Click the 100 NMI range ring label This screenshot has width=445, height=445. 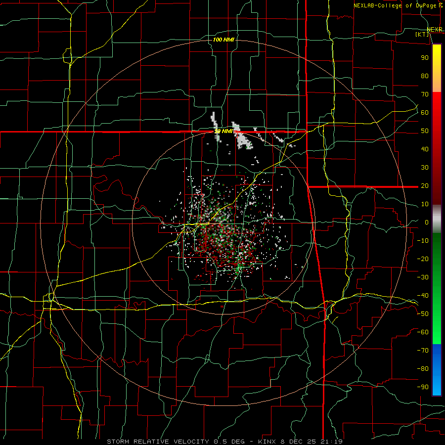tap(223, 40)
